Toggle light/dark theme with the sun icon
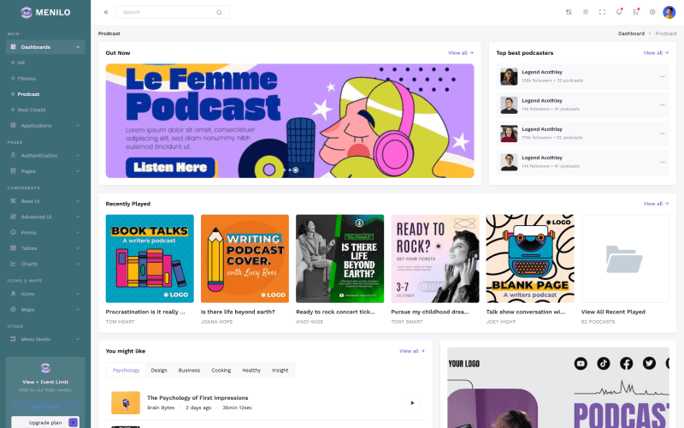 pos(586,12)
